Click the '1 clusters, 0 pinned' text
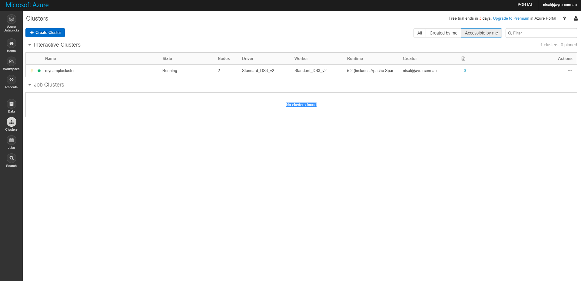This screenshot has width=581, height=281. (x=559, y=45)
